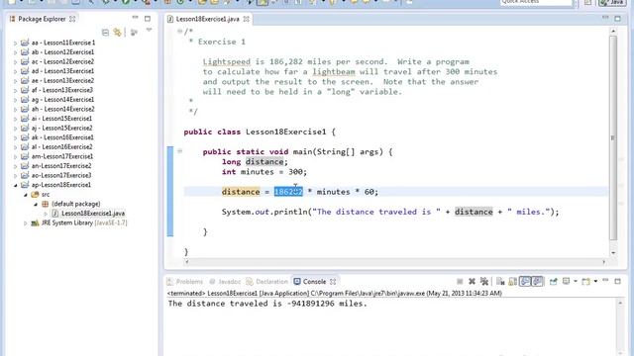Open Package Explorer view menu
Image resolution: width=634 pixels, height=356 pixels.
(x=150, y=31)
